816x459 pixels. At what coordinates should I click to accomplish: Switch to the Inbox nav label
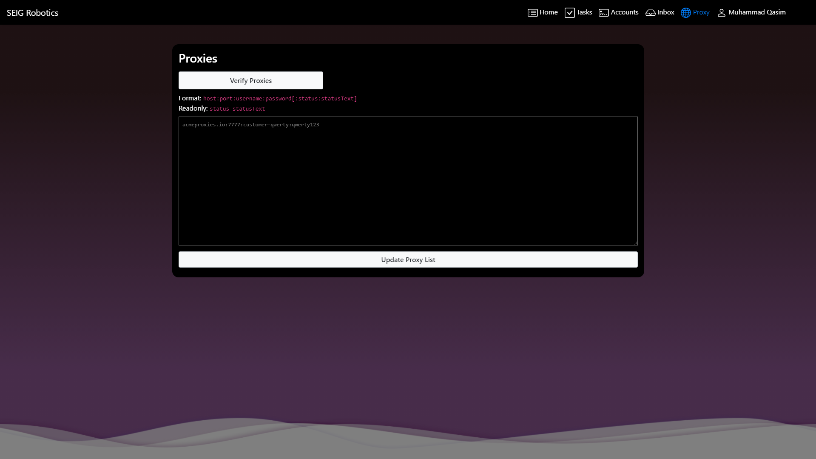click(x=665, y=12)
